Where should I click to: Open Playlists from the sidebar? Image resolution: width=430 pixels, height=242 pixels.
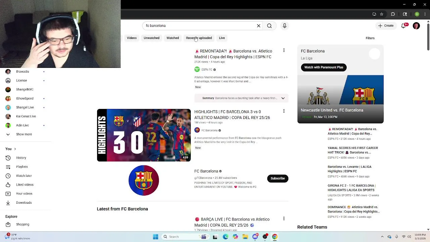22,167
